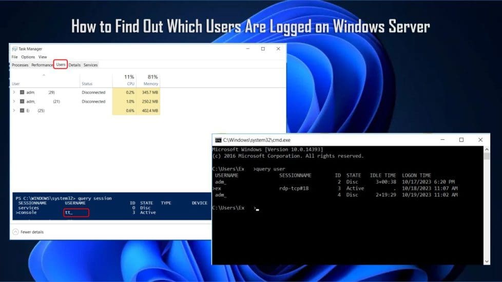Click the Disconnected status in adm (21) row
Viewport: 502px width, 282px height.
[x=93, y=101]
